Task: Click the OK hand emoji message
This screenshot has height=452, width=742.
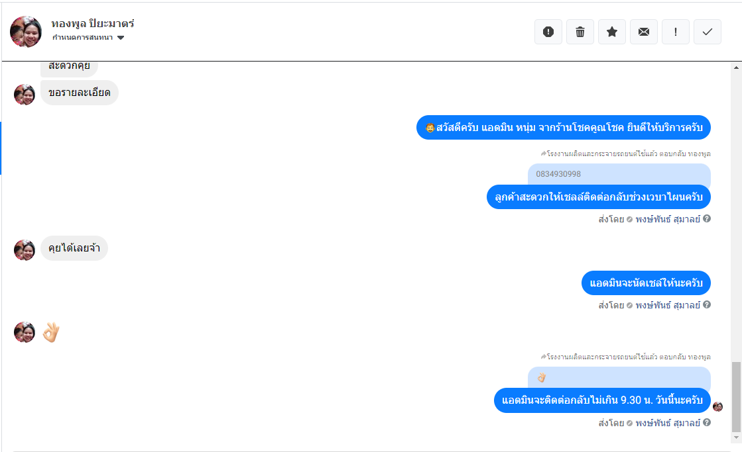Action: pos(51,332)
